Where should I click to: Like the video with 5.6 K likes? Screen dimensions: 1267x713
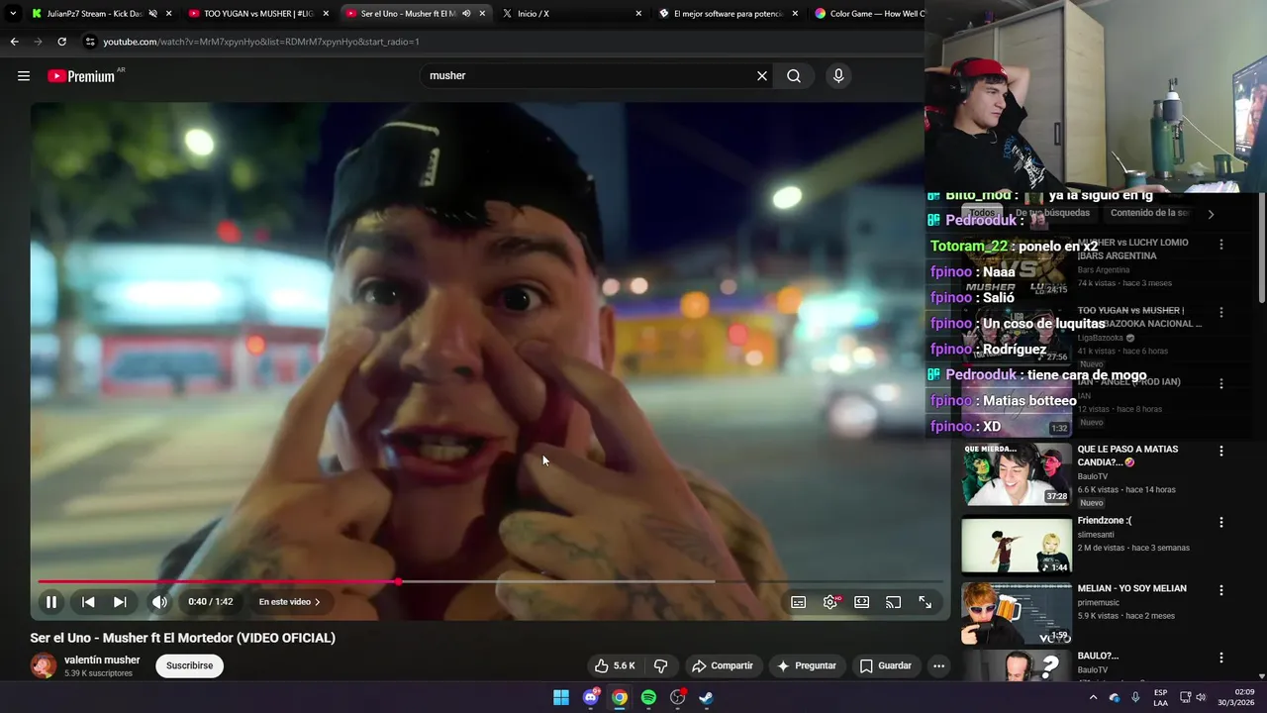pos(614,665)
